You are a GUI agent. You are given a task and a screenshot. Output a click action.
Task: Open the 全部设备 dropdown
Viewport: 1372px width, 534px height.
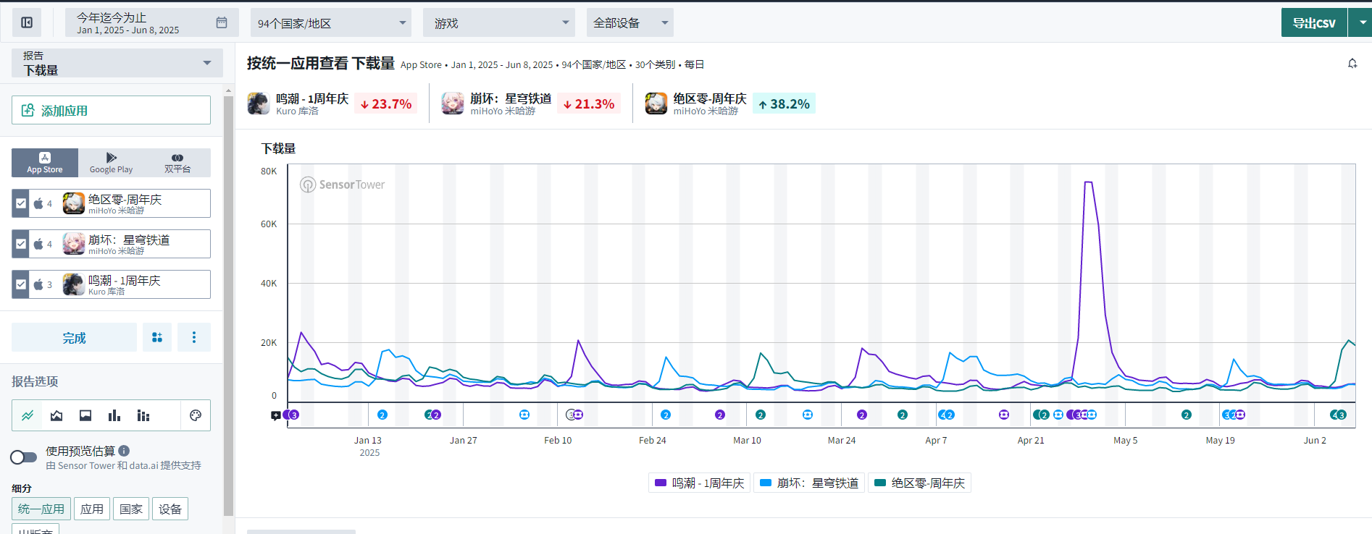pos(630,22)
